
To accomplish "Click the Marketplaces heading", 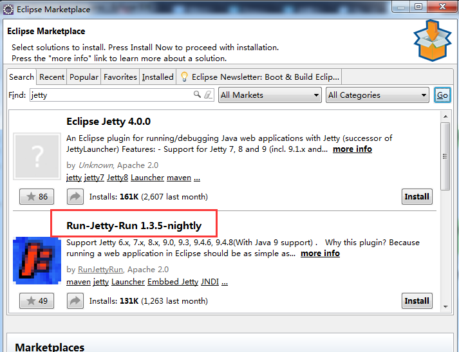I will tap(50, 347).
